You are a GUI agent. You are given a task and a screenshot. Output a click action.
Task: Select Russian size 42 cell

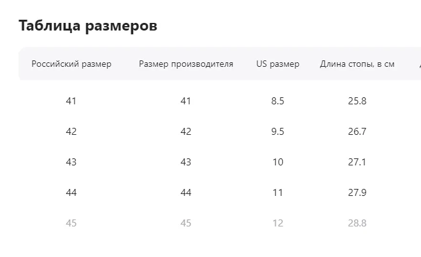(71, 132)
